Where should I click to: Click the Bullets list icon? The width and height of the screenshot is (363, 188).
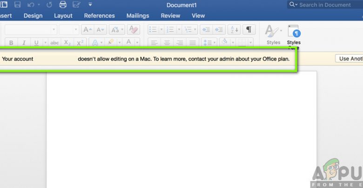(x=153, y=30)
